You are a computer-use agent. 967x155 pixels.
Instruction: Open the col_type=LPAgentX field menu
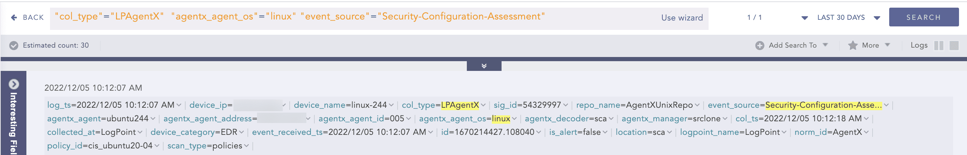[483, 105]
